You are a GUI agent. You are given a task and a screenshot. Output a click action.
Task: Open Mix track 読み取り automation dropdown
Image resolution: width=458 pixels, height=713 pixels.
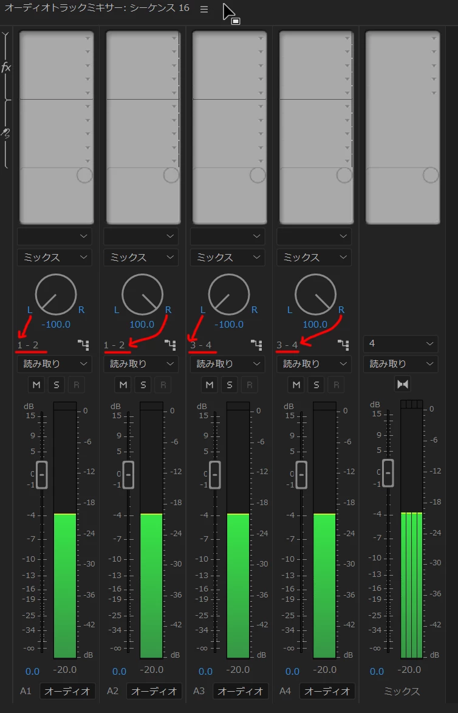pos(401,363)
